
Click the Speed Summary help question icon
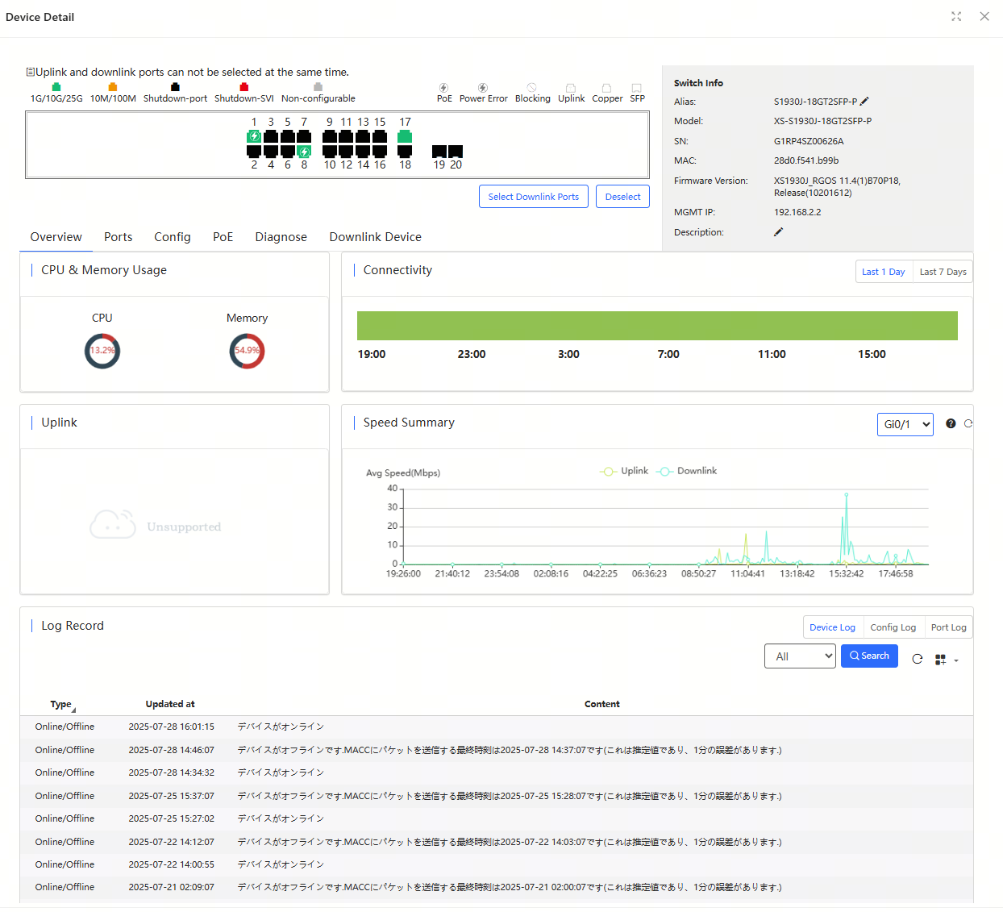[x=951, y=423]
